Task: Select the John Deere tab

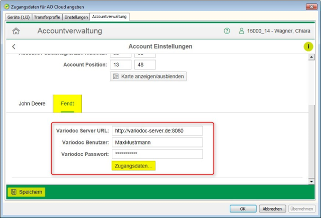Action: tap(32, 104)
